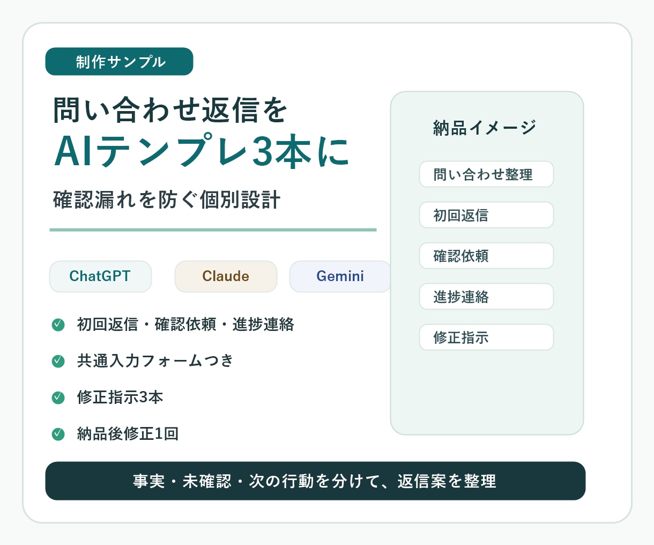
Task: Click the subtitle 確認漏れを防ぐ個別設計
Action: point(167,200)
